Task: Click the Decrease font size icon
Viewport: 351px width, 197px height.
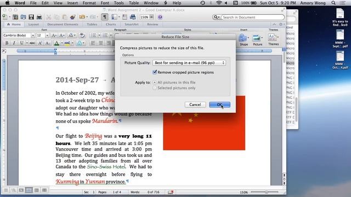Action: coord(62,35)
